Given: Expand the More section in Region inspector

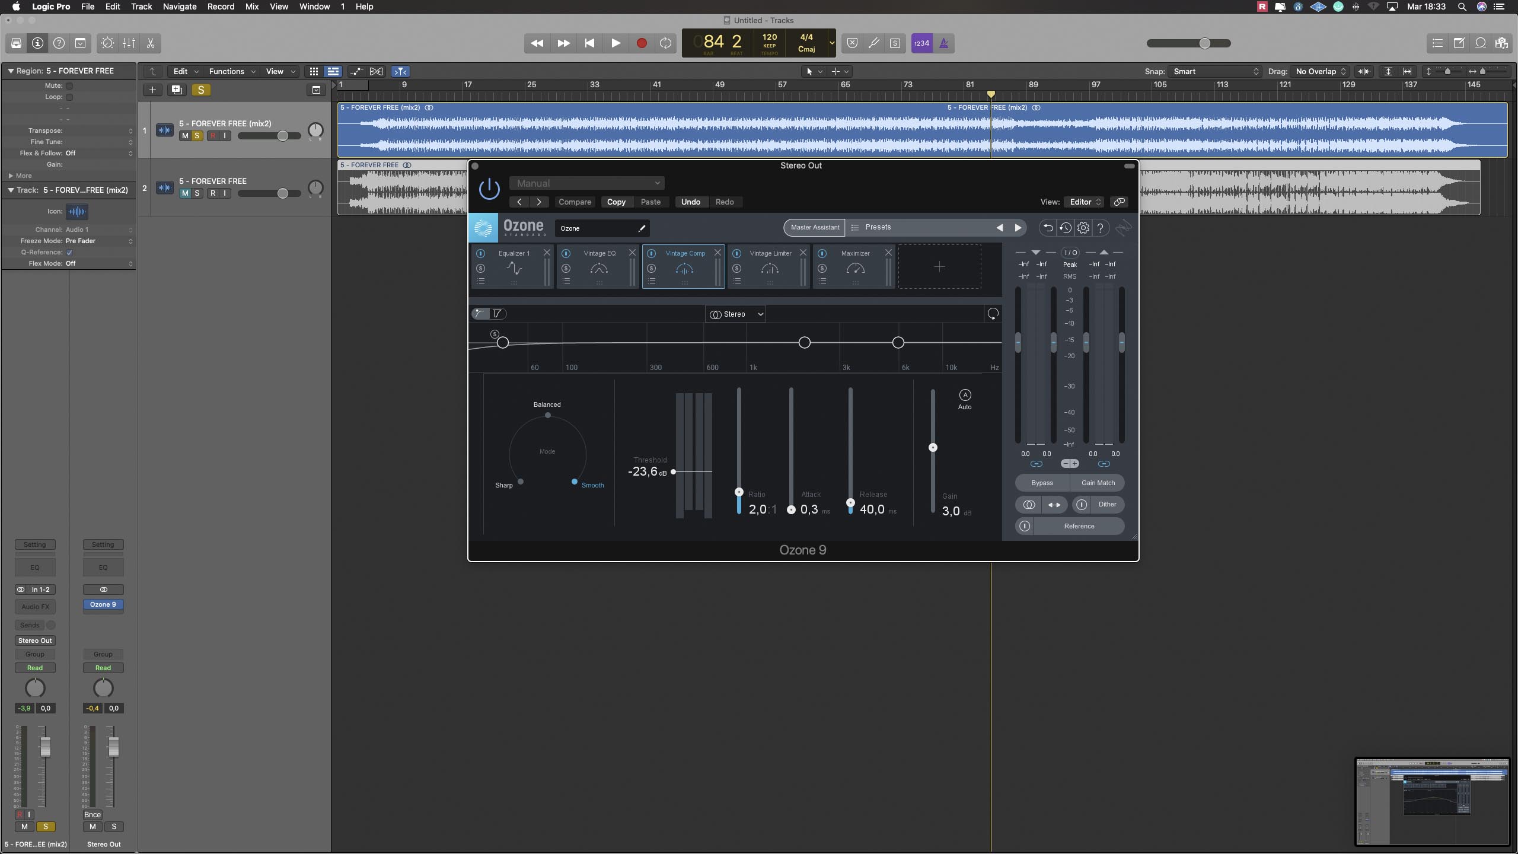Looking at the screenshot, I should click(11, 176).
